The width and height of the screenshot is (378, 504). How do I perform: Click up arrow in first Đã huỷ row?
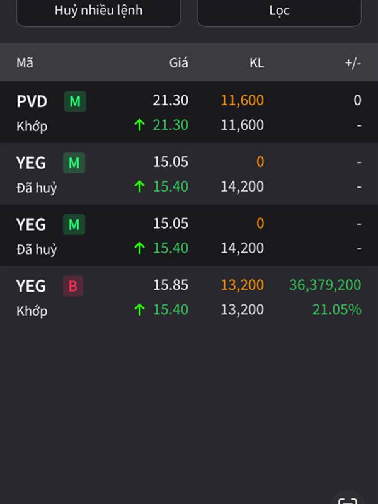(139, 186)
